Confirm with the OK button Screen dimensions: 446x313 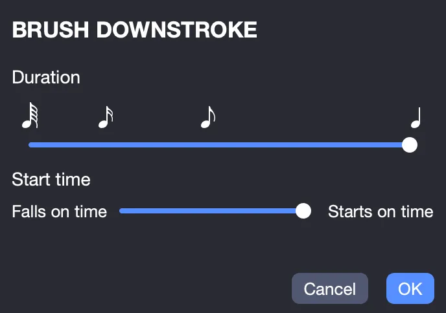tap(410, 288)
